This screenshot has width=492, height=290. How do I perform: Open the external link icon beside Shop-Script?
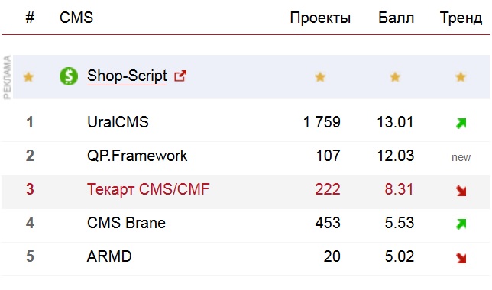click(x=180, y=76)
